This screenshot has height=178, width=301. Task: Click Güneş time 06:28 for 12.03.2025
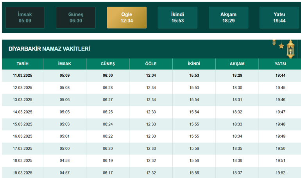click(x=107, y=88)
